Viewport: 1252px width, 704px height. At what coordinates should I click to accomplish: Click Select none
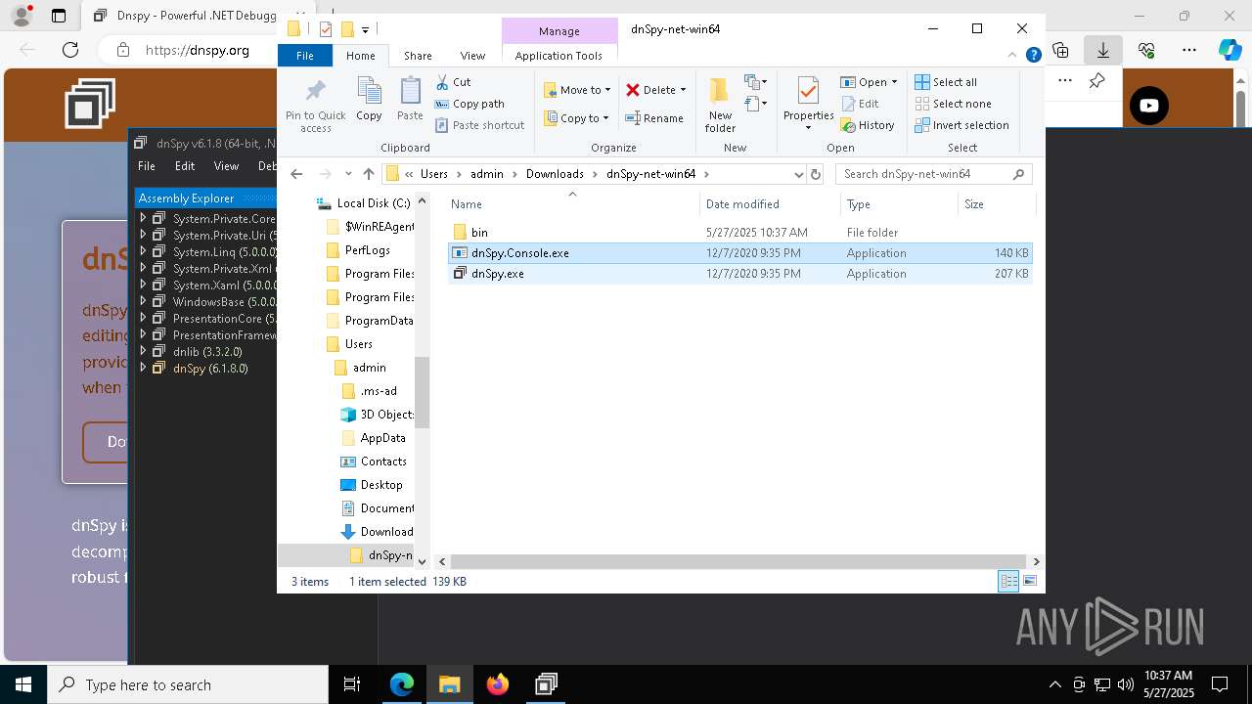pyautogui.click(x=953, y=104)
